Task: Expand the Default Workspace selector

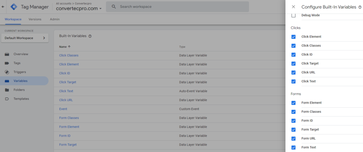Action: tap(25, 38)
